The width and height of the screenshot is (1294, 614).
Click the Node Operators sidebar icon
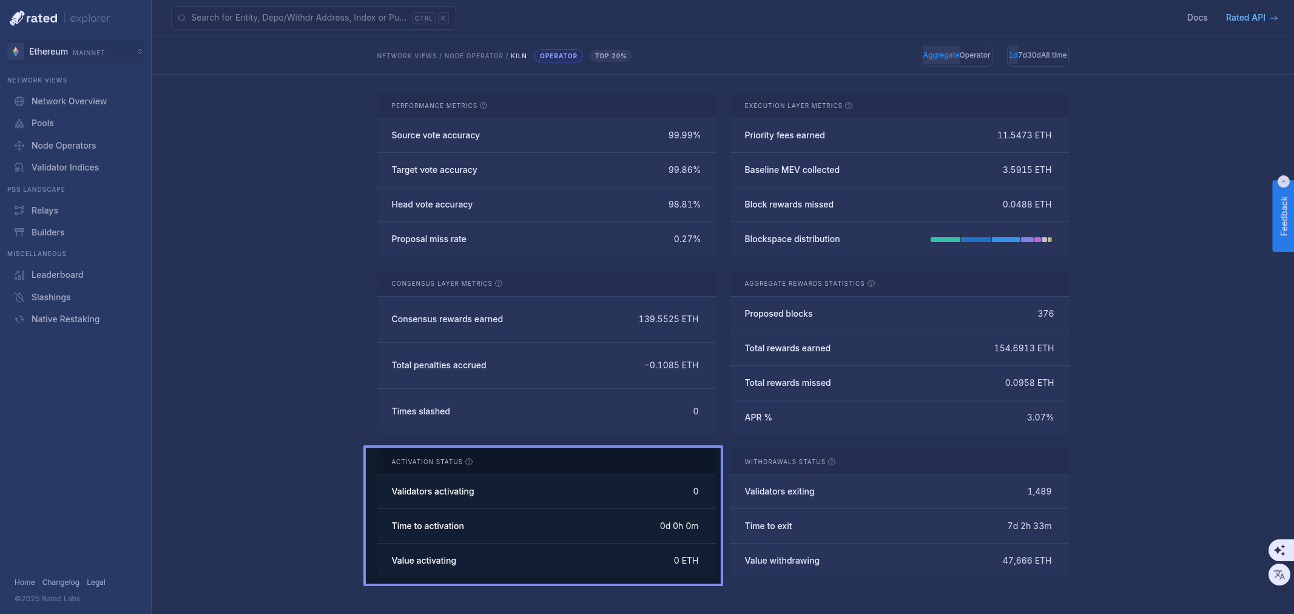point(19,146)
